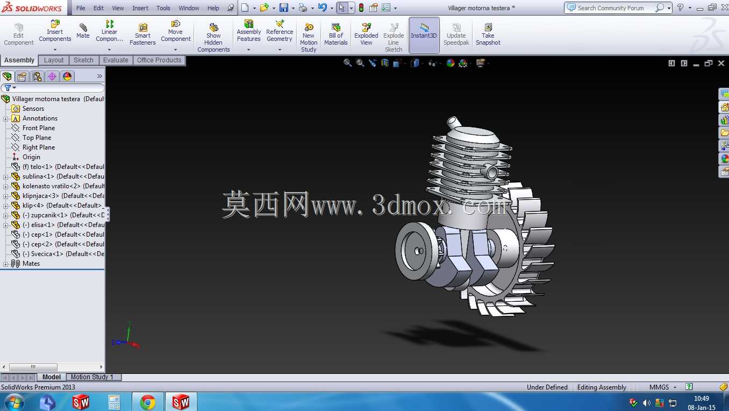This screenshot has width=729, height=411.
Task: Click Zoom to Fit in view toolbar
Action: click(x=348, y=63)
